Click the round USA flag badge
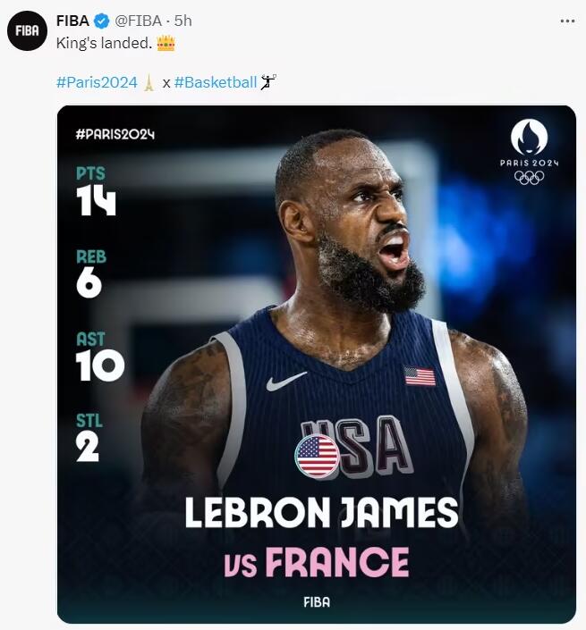Viewport: 586px width, 630px height. (317, 457)
